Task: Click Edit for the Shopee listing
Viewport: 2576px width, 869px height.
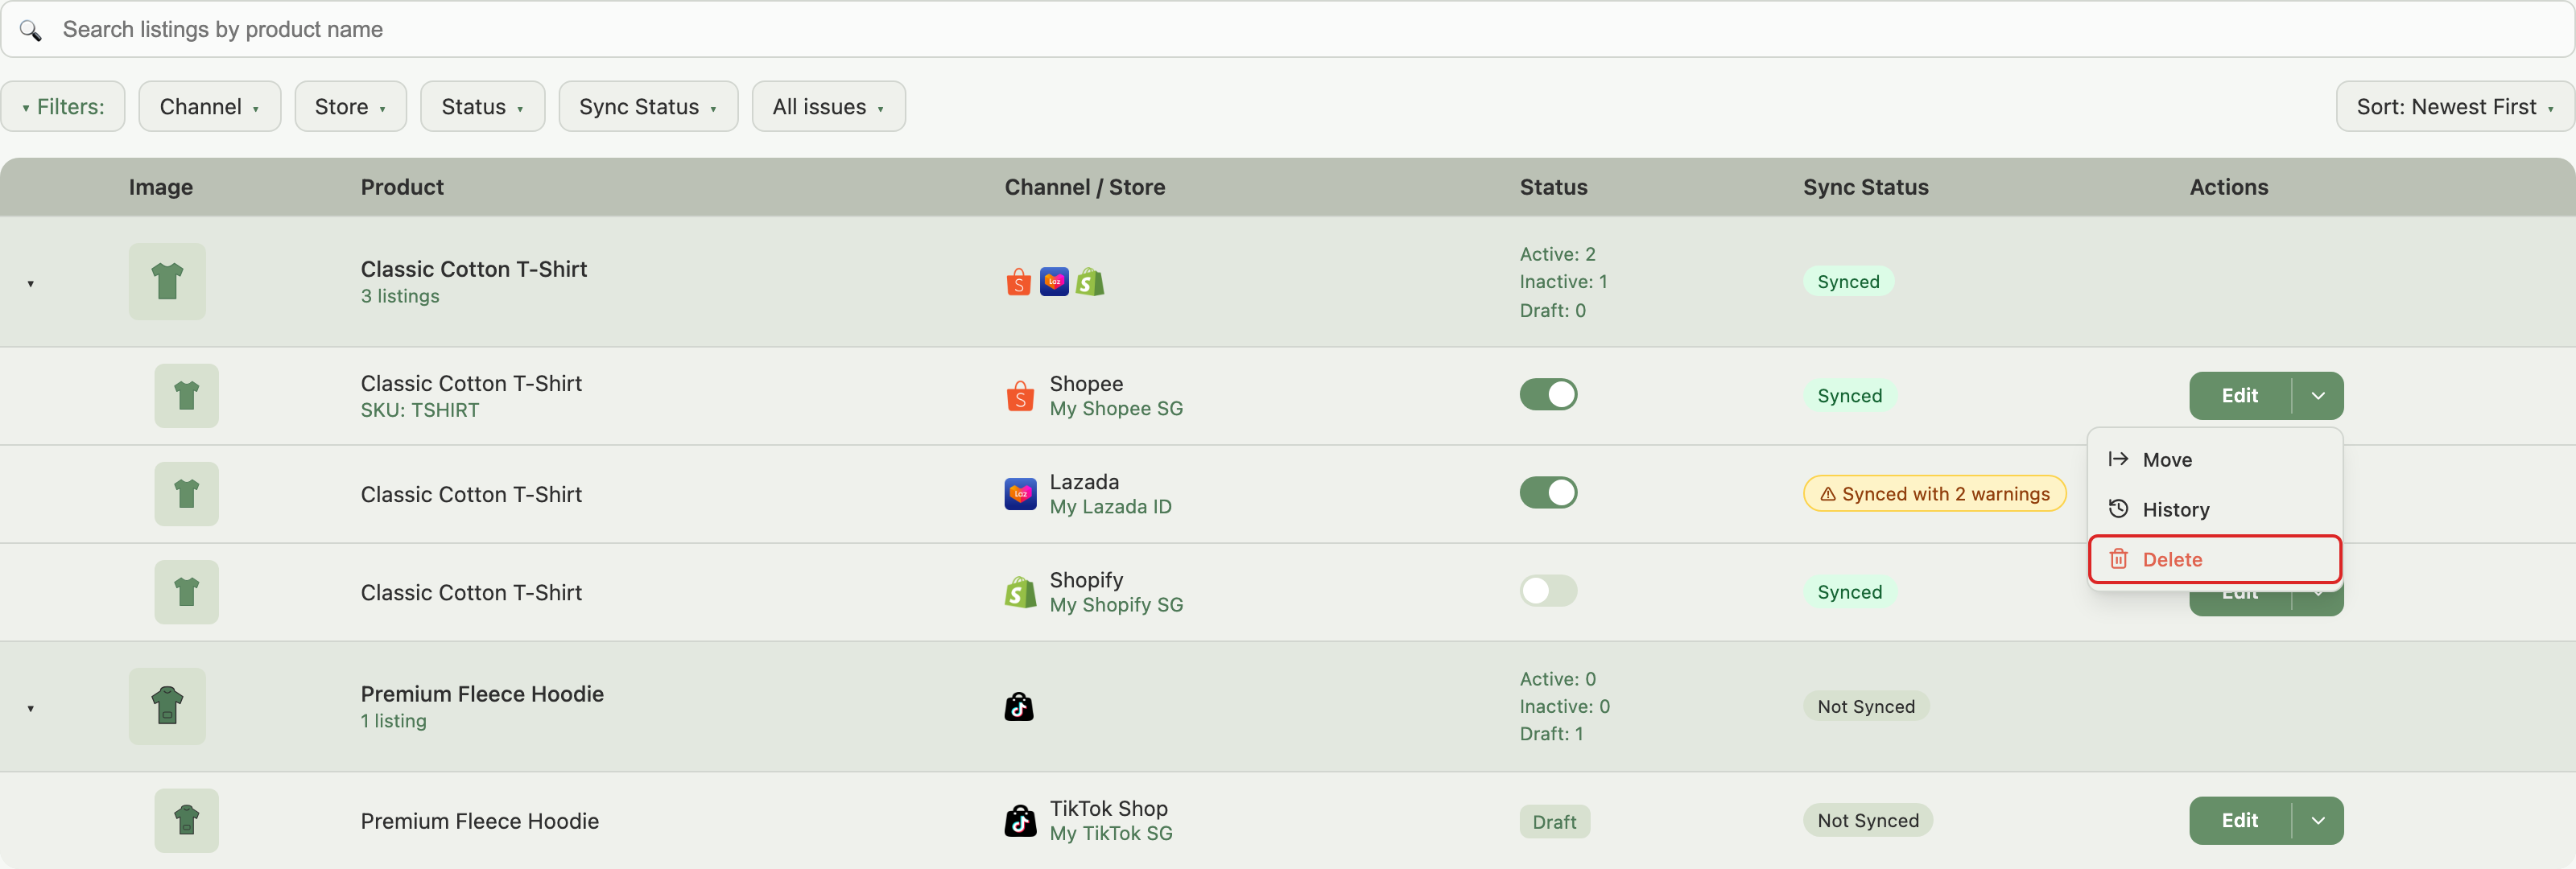Action: [x=2240, y=396]
